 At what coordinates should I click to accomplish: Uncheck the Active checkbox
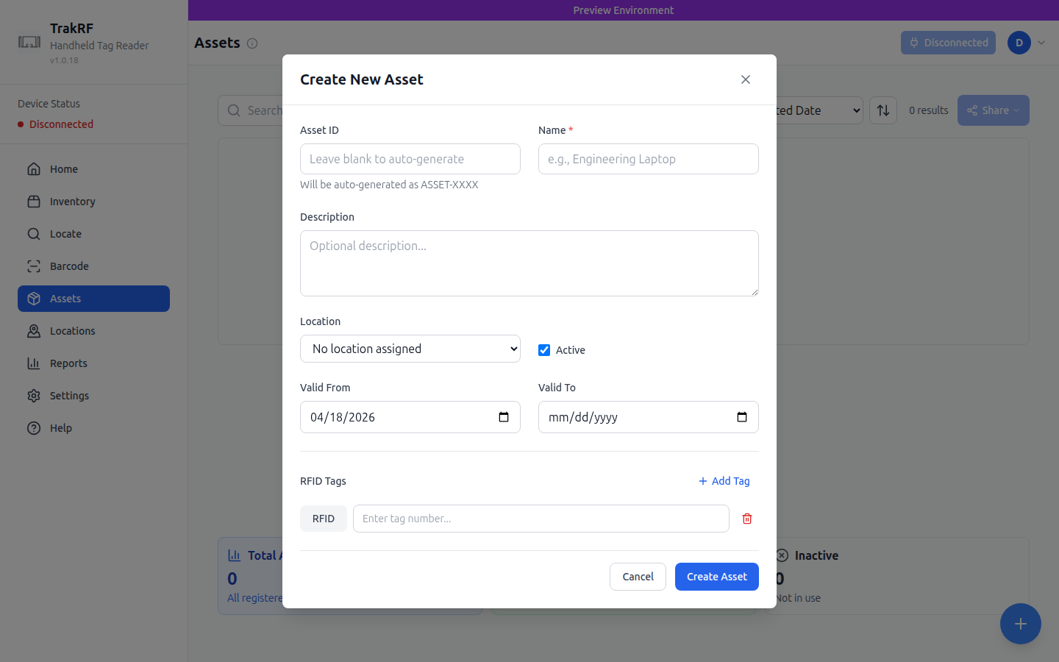click(544, 349)
